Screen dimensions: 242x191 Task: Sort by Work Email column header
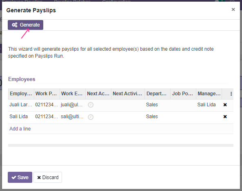(x=73, y=94)
